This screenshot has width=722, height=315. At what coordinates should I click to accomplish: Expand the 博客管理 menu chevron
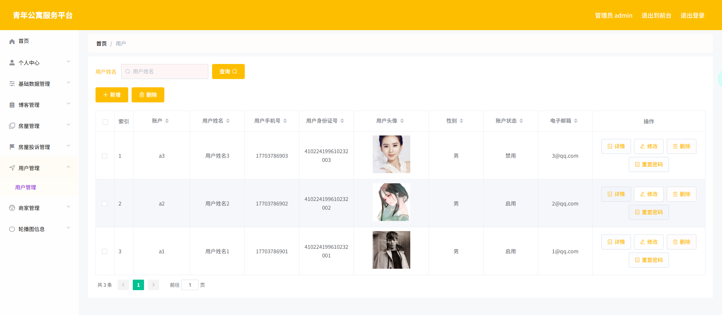click(68, 103)
